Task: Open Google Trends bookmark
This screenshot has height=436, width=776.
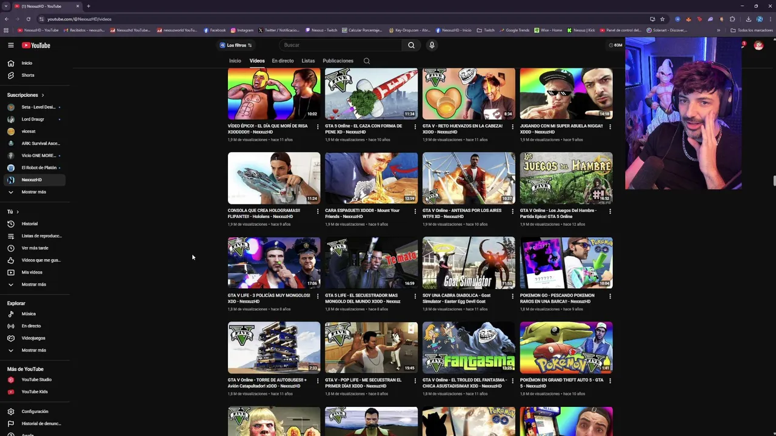Action: click(x=514, y=30)
